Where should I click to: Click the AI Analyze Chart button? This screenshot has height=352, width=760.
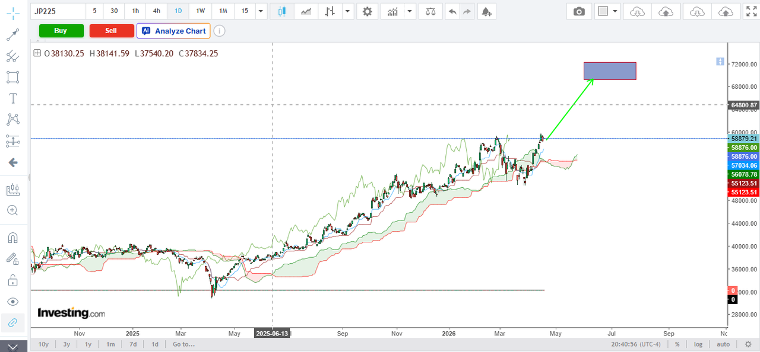(x=173, y=31)
